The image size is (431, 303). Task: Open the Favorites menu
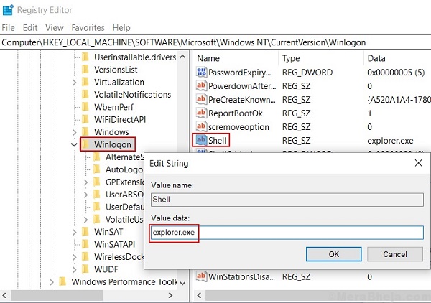point(88,28)
